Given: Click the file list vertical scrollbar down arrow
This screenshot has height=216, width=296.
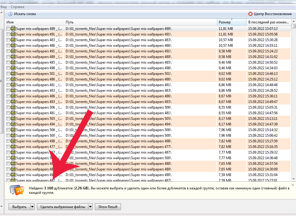Looking at the screenshot, I should coord(293,179).
